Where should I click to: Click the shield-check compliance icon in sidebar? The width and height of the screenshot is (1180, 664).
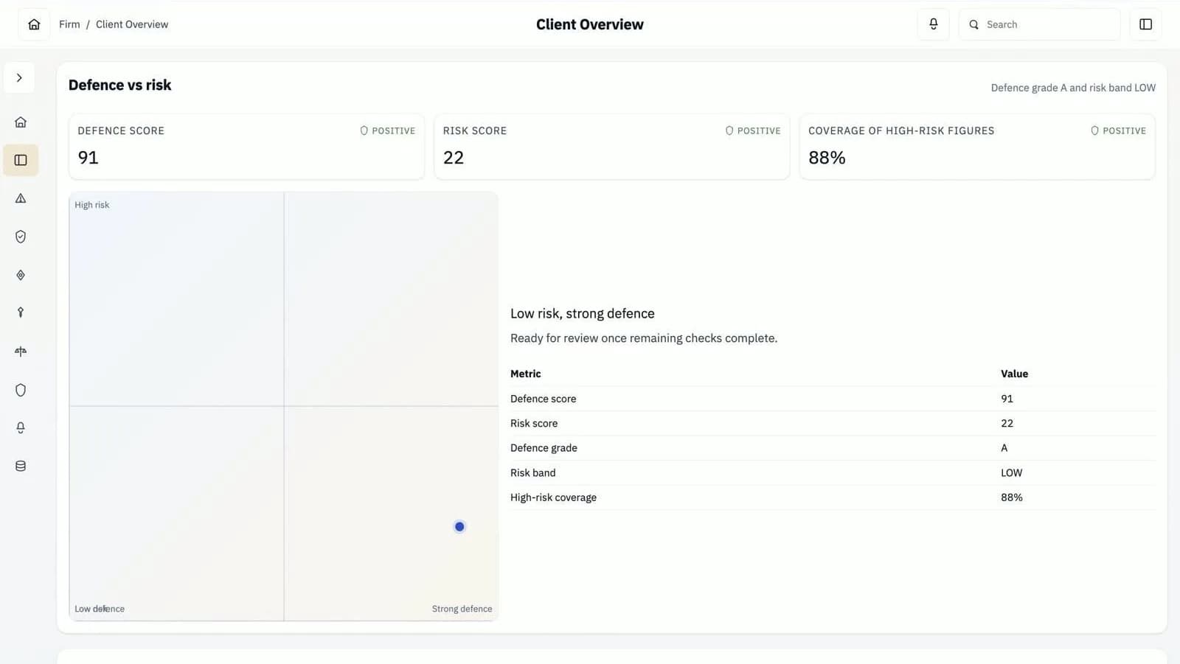(x=20, y=237)
